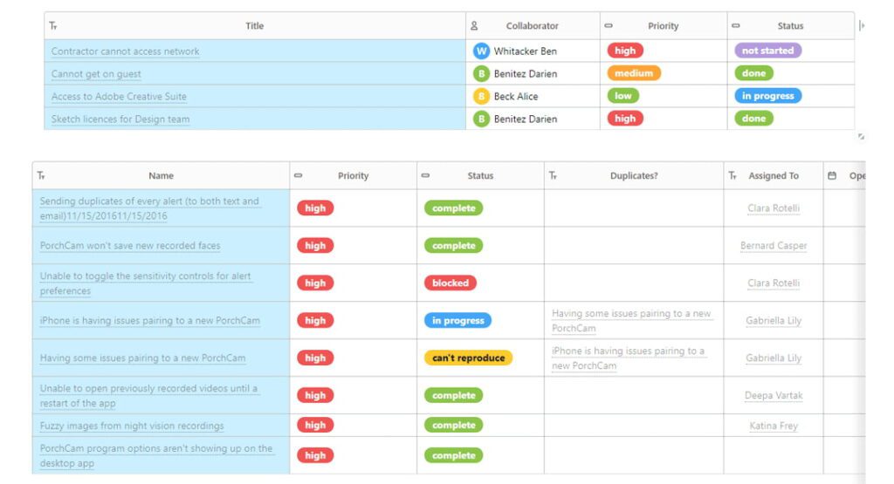This screenshot has height=484, width=894.
Task: Click the Beck Alice collaborator name
Action: (516, 96)
